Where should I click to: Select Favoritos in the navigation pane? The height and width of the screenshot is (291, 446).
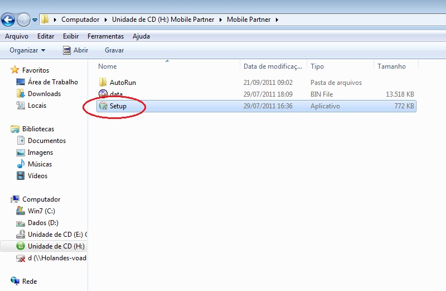click(36, 70)
